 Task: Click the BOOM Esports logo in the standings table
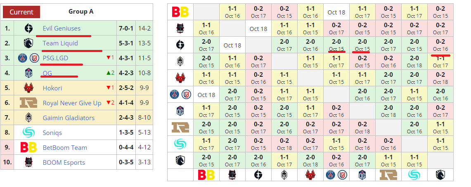click(x=28, y=162)
